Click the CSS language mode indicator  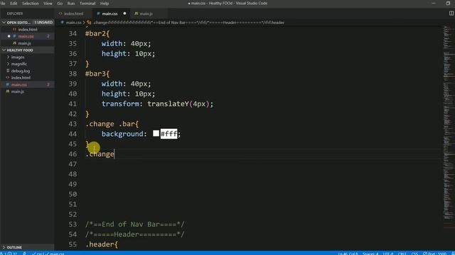[x=415, y=254]
